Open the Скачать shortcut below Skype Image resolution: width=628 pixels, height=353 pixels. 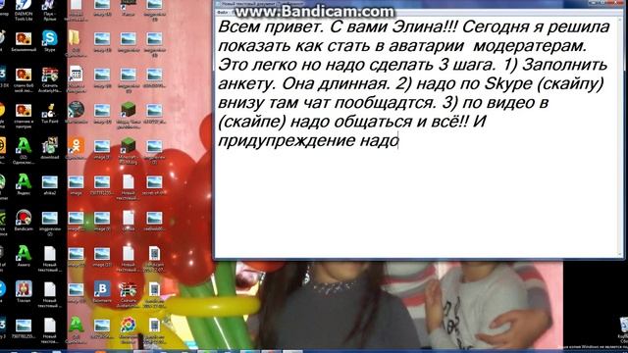50,79
